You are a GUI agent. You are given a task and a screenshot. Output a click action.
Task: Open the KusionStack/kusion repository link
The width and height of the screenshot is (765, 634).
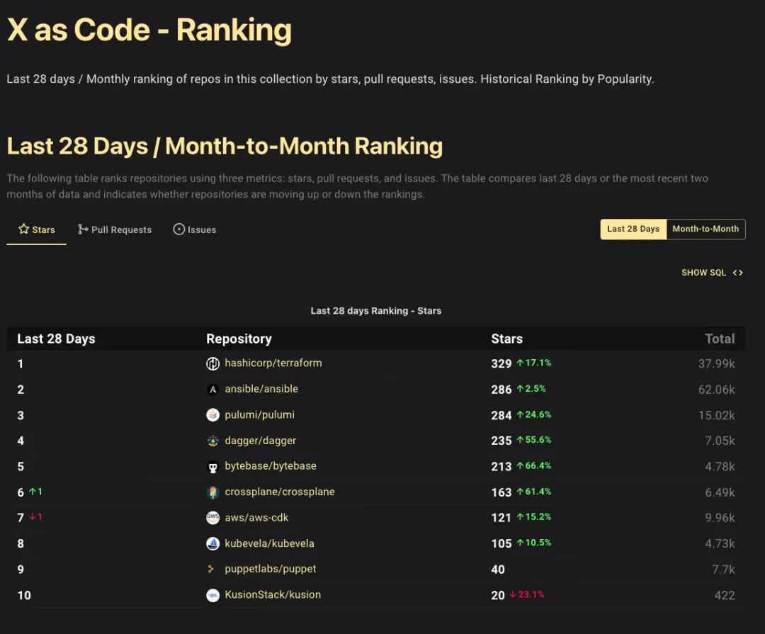[273, 595]
